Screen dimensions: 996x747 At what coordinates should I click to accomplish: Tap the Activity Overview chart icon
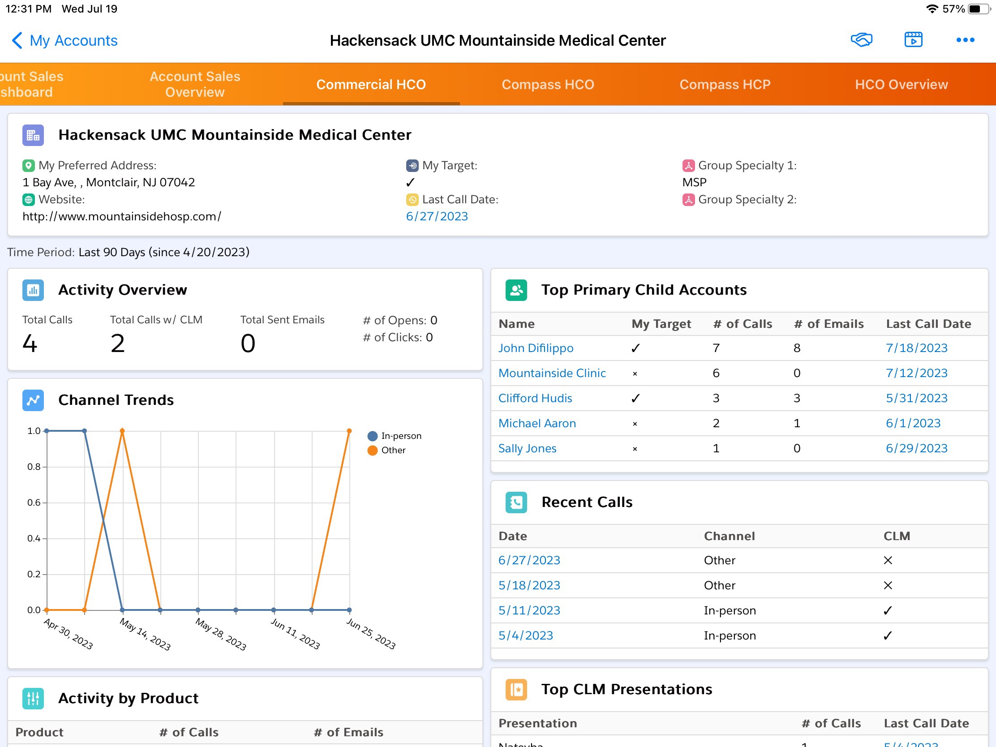33,290
